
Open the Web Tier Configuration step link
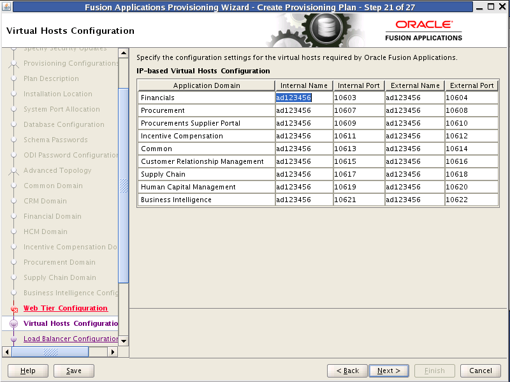[x=66, y=308]
